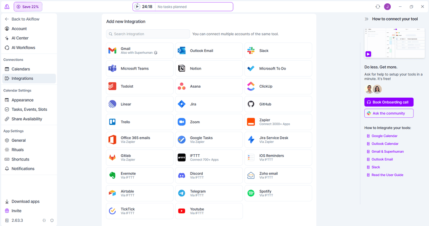Click the Office 365 emails icon
The width and height of the screenshot is (429, 226).
112,140
